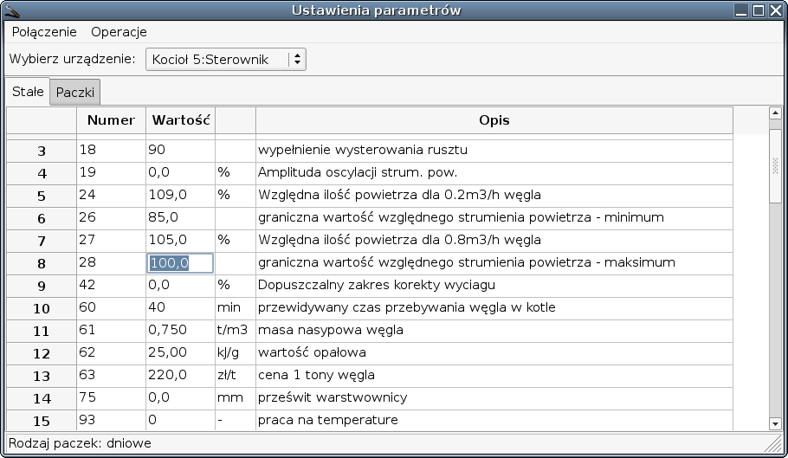The height and width of the screenshot is (458, 788).
Task: Click the edited value field showing 100,0
Action: click(180, 263)
